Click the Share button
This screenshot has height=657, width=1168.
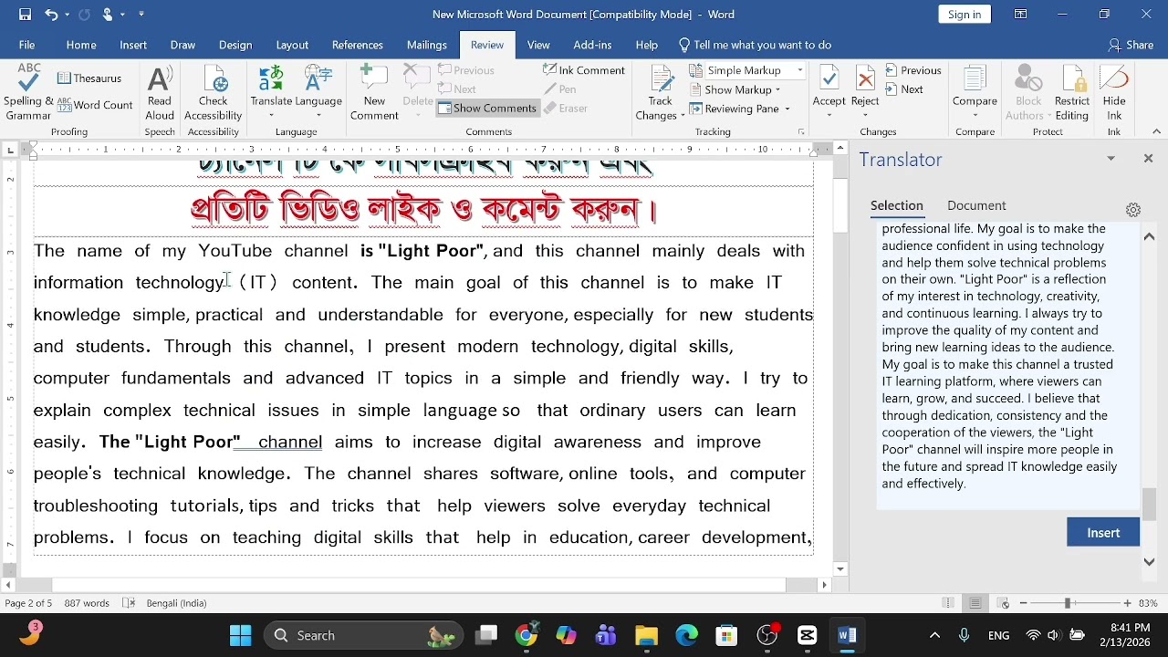coord(1131,45)
